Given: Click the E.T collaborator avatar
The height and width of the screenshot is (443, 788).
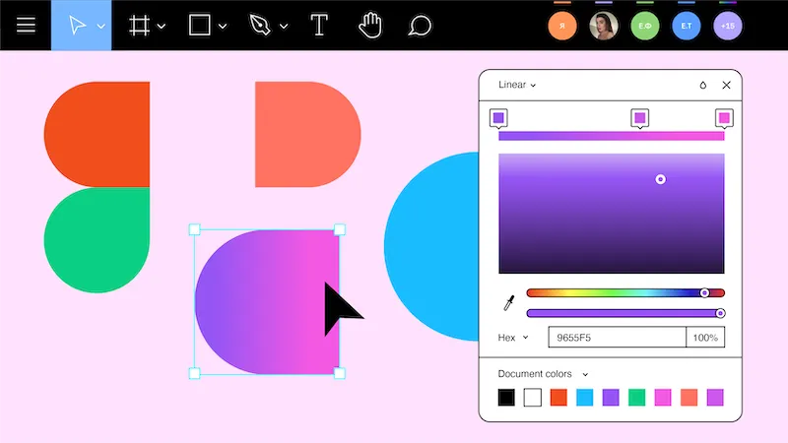Looking at the screenshot, I should (687, 26).
